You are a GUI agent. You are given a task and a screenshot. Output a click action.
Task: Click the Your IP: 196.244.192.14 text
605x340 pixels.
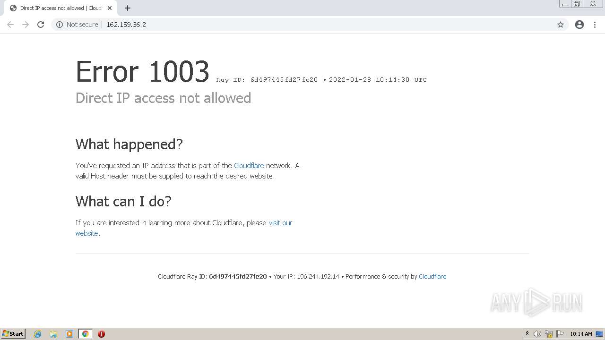point(306,277)
